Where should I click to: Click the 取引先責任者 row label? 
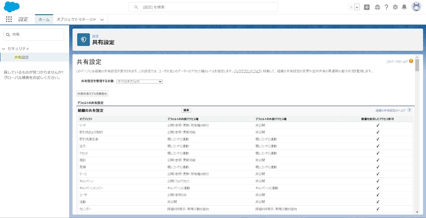89,139
